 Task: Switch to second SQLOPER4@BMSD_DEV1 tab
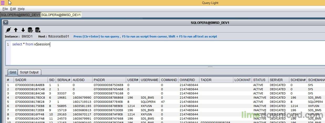[x=61, y=15]
